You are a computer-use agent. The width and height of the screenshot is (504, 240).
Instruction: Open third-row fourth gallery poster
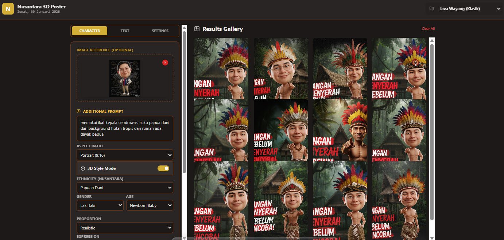click(399, 200)
